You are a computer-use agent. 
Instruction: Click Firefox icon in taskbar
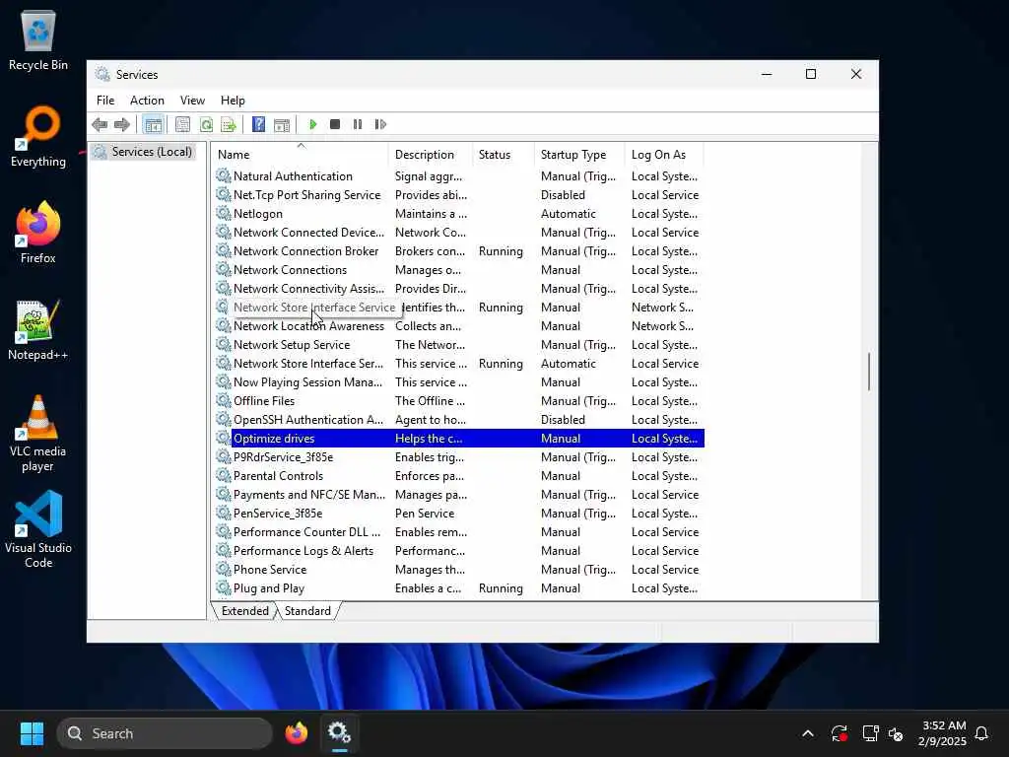pos(296,733)
